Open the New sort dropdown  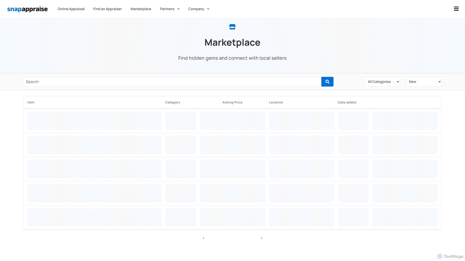pos(424,82)
